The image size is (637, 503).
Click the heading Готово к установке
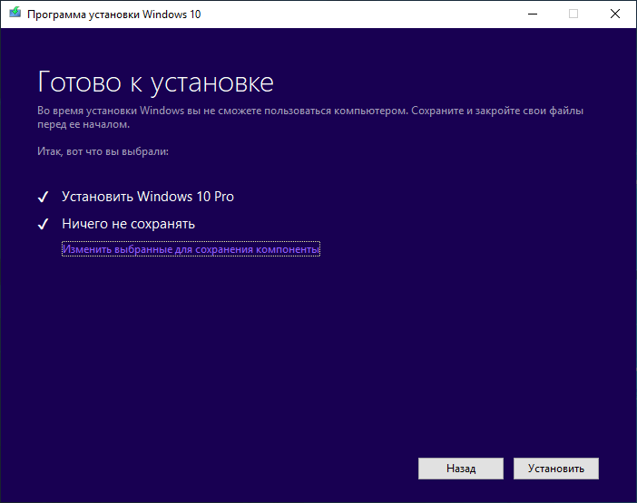tap(155, 83)
